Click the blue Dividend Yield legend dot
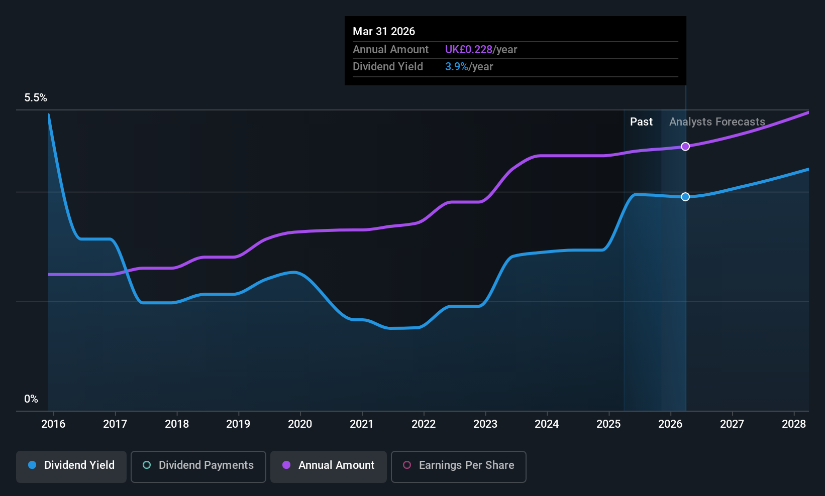 (x=32, y=465)
